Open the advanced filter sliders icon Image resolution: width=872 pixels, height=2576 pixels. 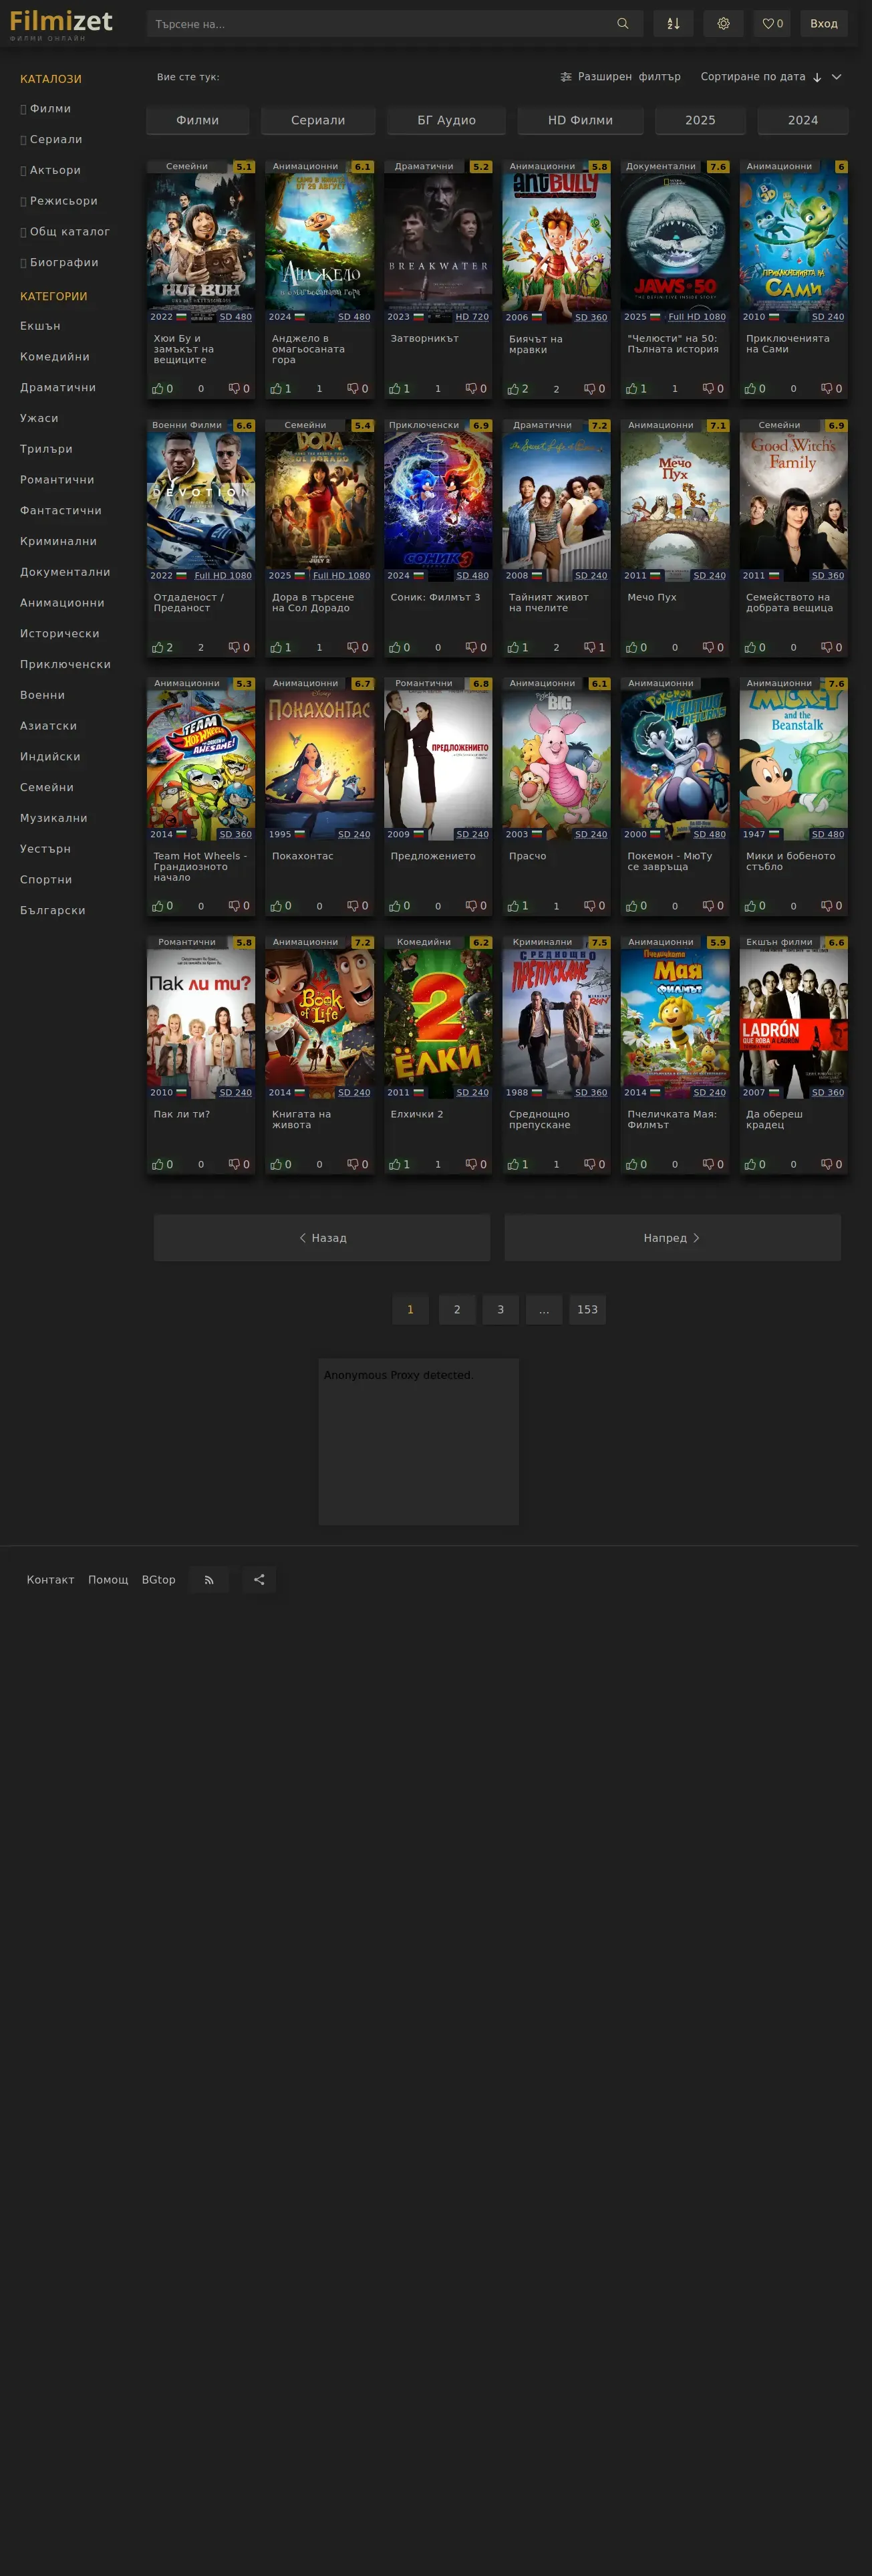coord(565,77)
